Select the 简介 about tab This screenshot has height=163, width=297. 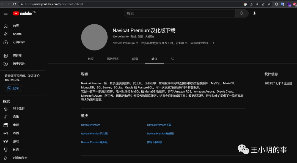[x=154, y=59]
